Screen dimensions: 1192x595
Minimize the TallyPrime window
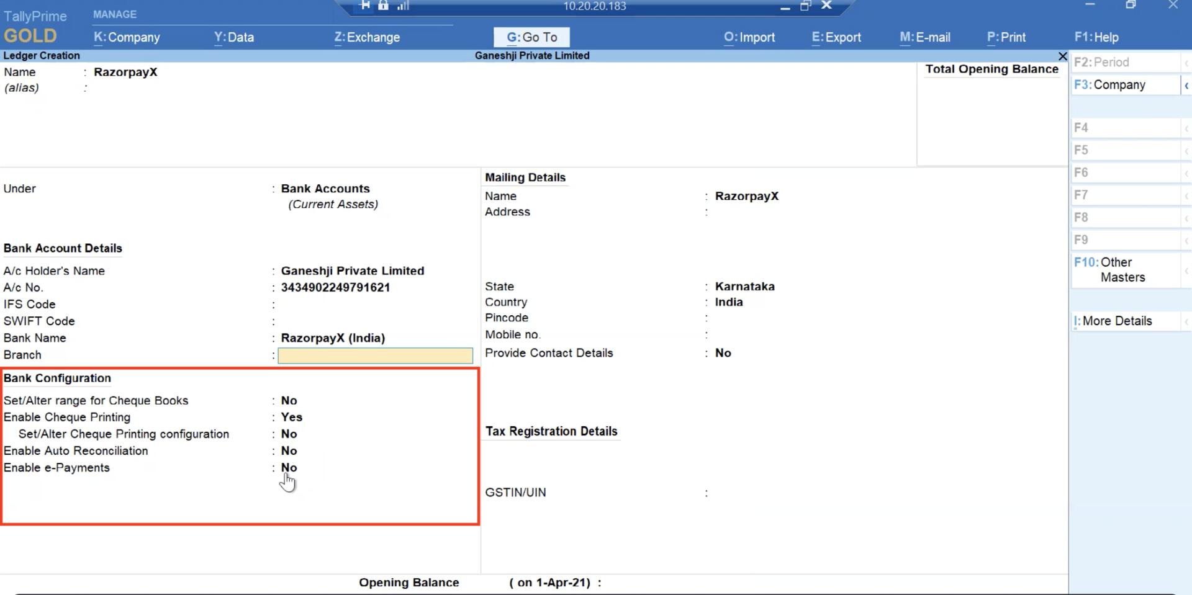pos(1090,5)
